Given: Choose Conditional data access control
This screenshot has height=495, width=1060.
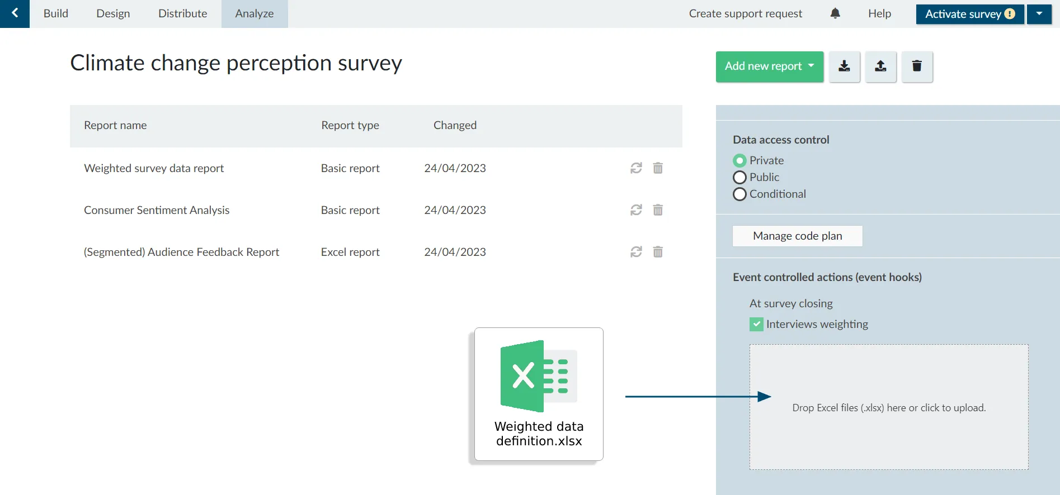Looking at the screenshot, I should (x=739, y=194).
